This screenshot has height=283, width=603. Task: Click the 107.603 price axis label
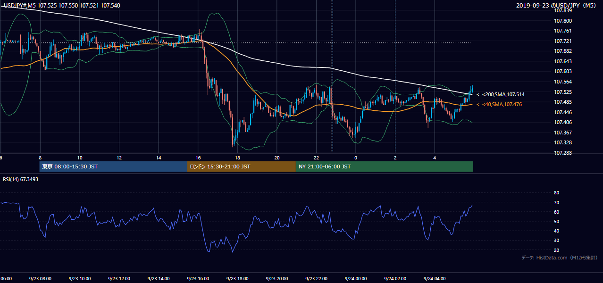(563, 71)
